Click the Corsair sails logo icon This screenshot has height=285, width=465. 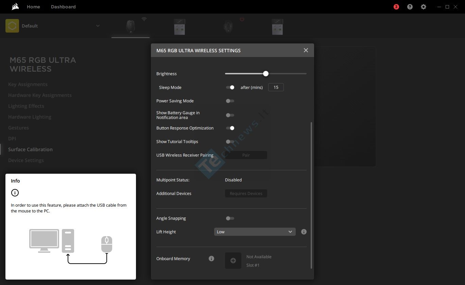point(15,7)
